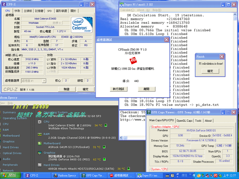Screen dimensions: 239x179
Task: Click green temperature indicator beside motherboard 31 °C
Action: pos(104,147)
